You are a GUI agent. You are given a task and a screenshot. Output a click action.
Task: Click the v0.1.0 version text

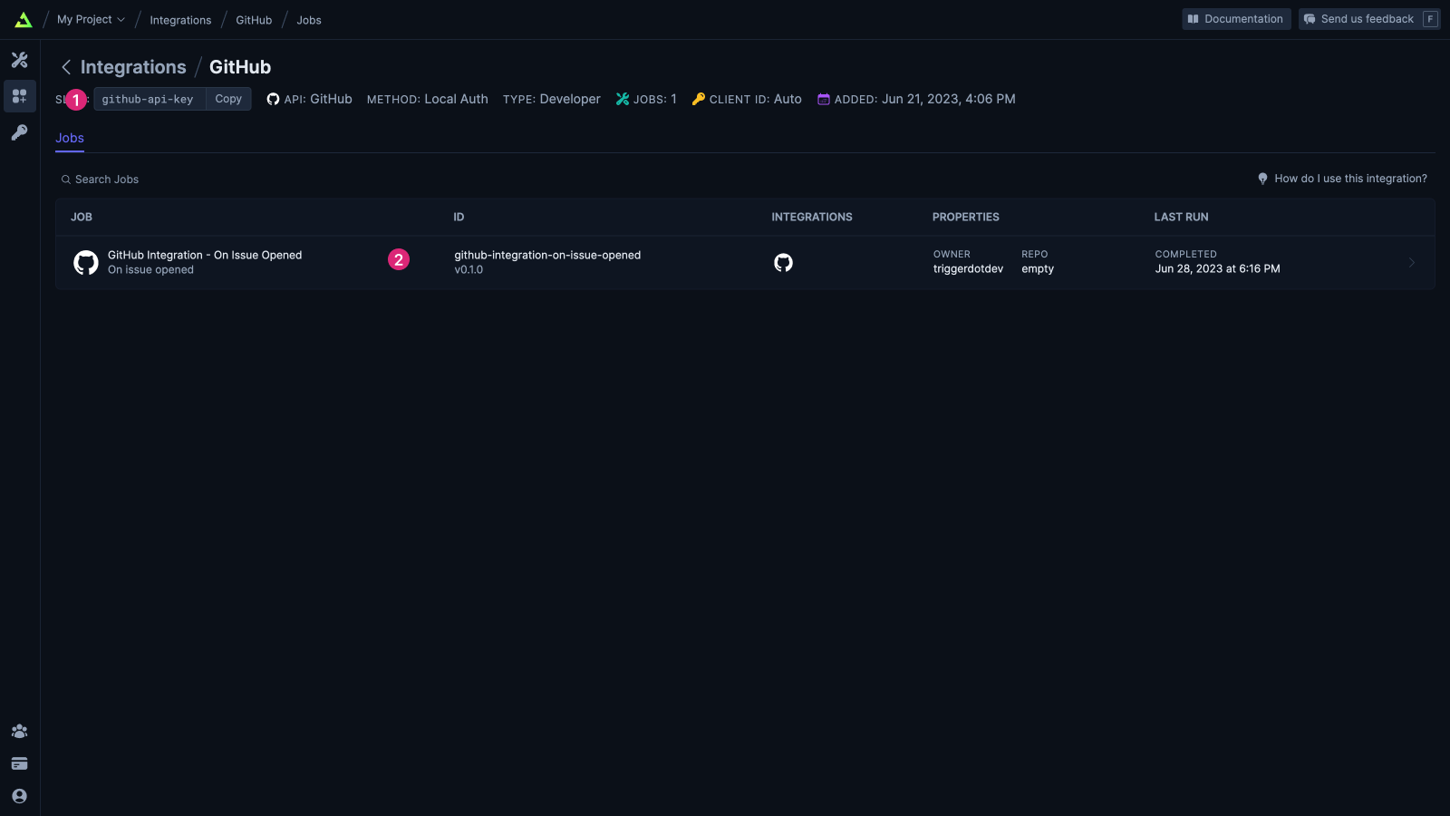pyautogui.click(x=469, y=270)
